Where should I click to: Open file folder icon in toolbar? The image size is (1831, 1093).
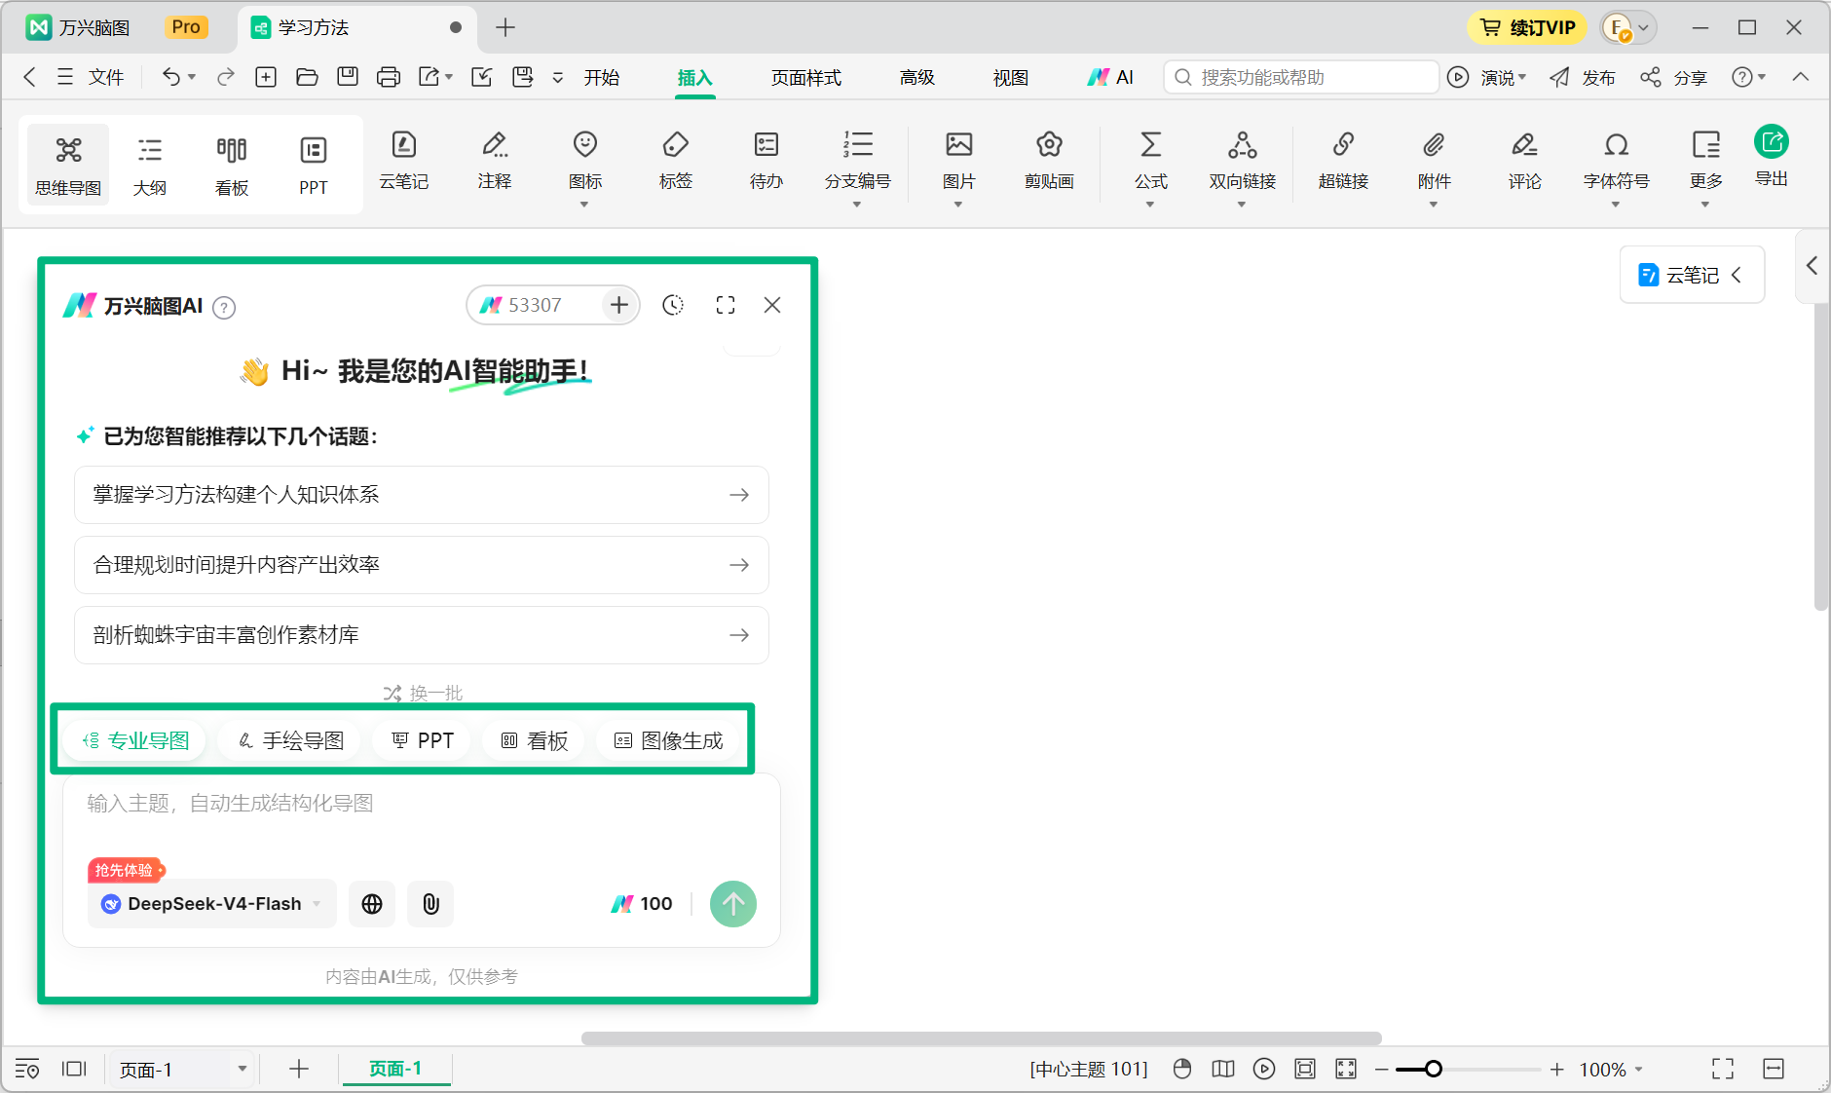[x=307, y=77]
